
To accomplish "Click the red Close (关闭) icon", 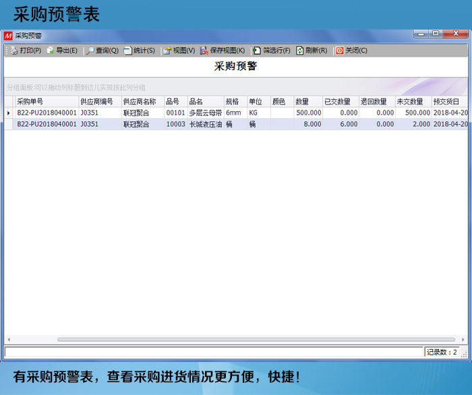I will pyautogui.click(x=340, y=51).
